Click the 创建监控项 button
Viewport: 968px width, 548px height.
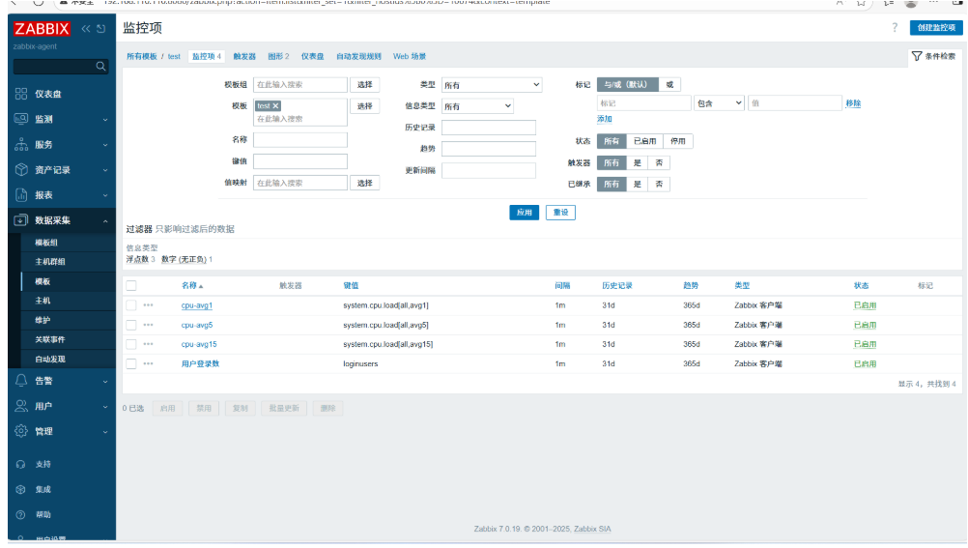pos(936,28)
